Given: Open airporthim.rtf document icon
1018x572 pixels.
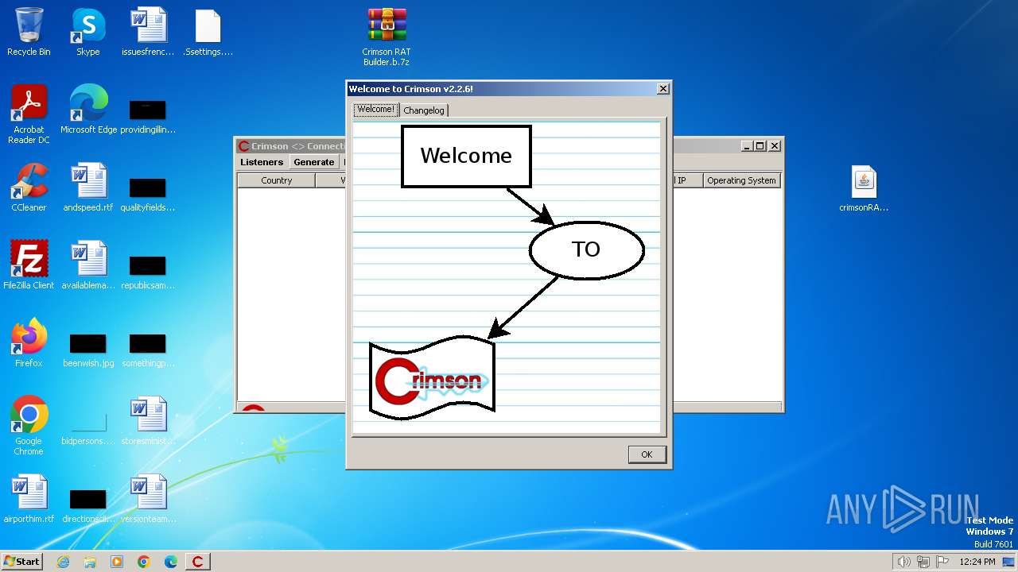Looking at the screenshot, I should pos(29,499).
